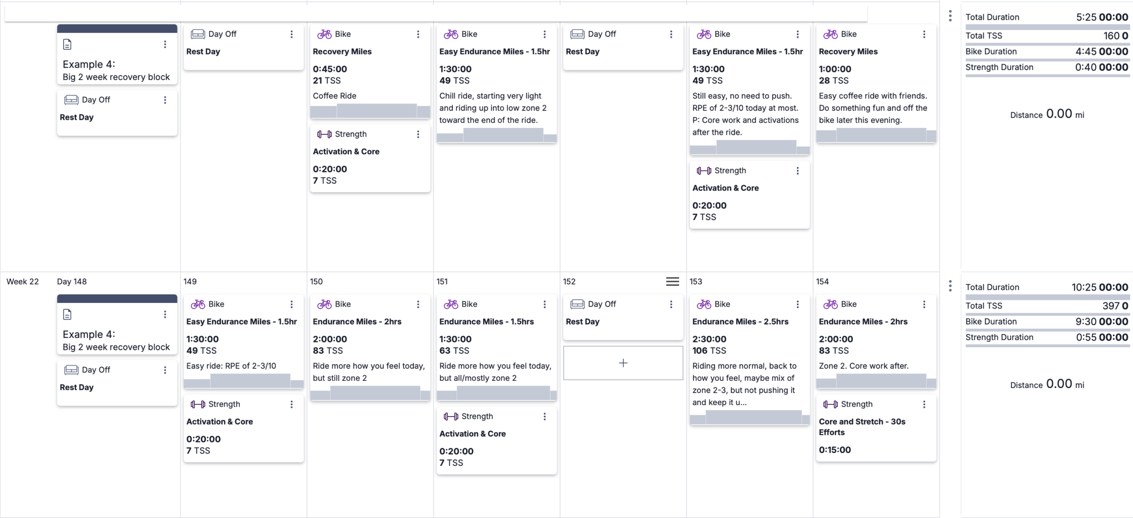Open options menu for Day 150 Endurance Miles 2hrs
1133x518 pixels.
(418, 304)
